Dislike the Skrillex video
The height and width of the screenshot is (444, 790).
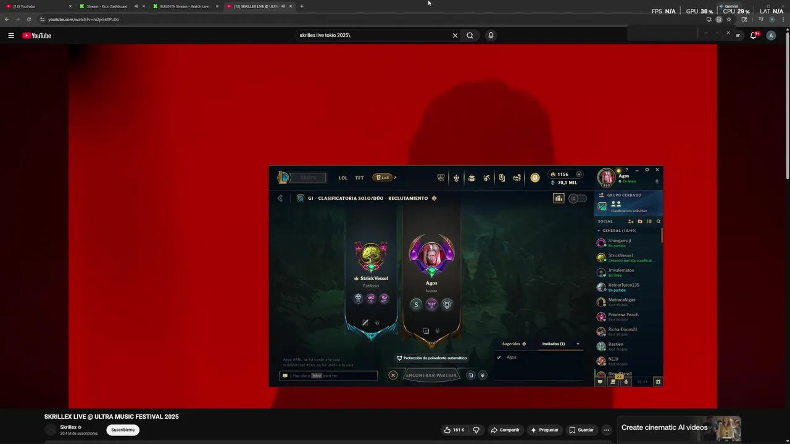[x=476, y=430]
